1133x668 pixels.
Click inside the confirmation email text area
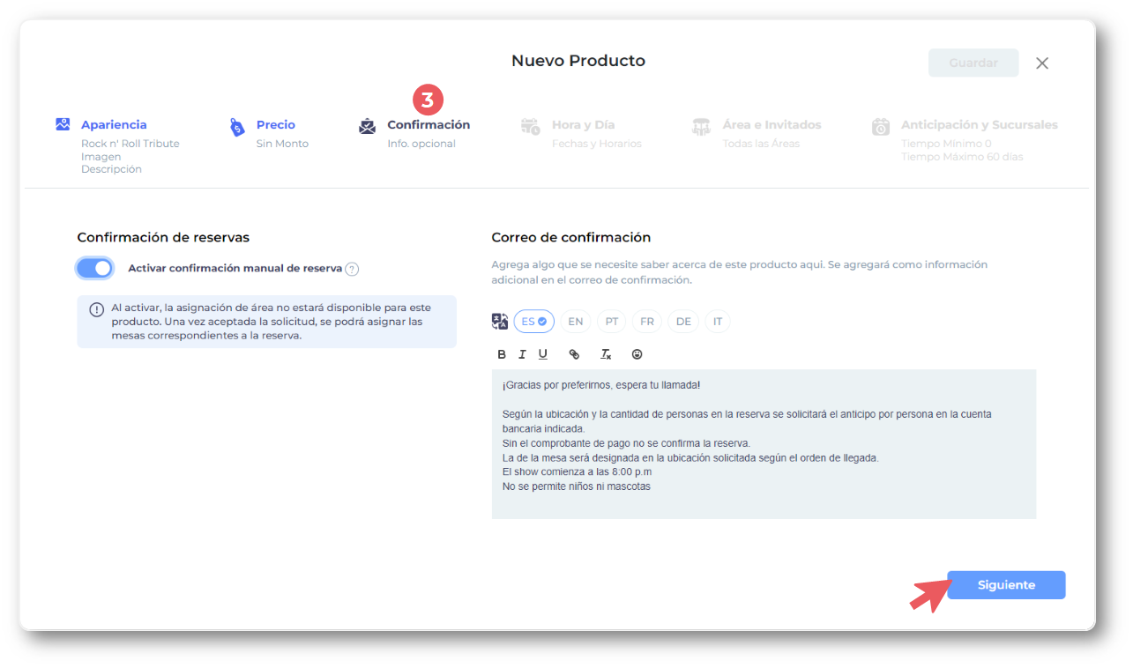pos(764,444)
